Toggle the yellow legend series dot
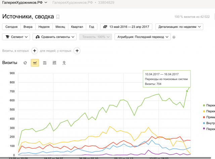 coord(204,111)
